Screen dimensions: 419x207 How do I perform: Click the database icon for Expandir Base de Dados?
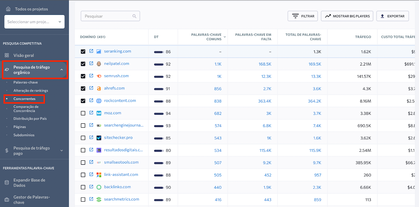point(7,183)
